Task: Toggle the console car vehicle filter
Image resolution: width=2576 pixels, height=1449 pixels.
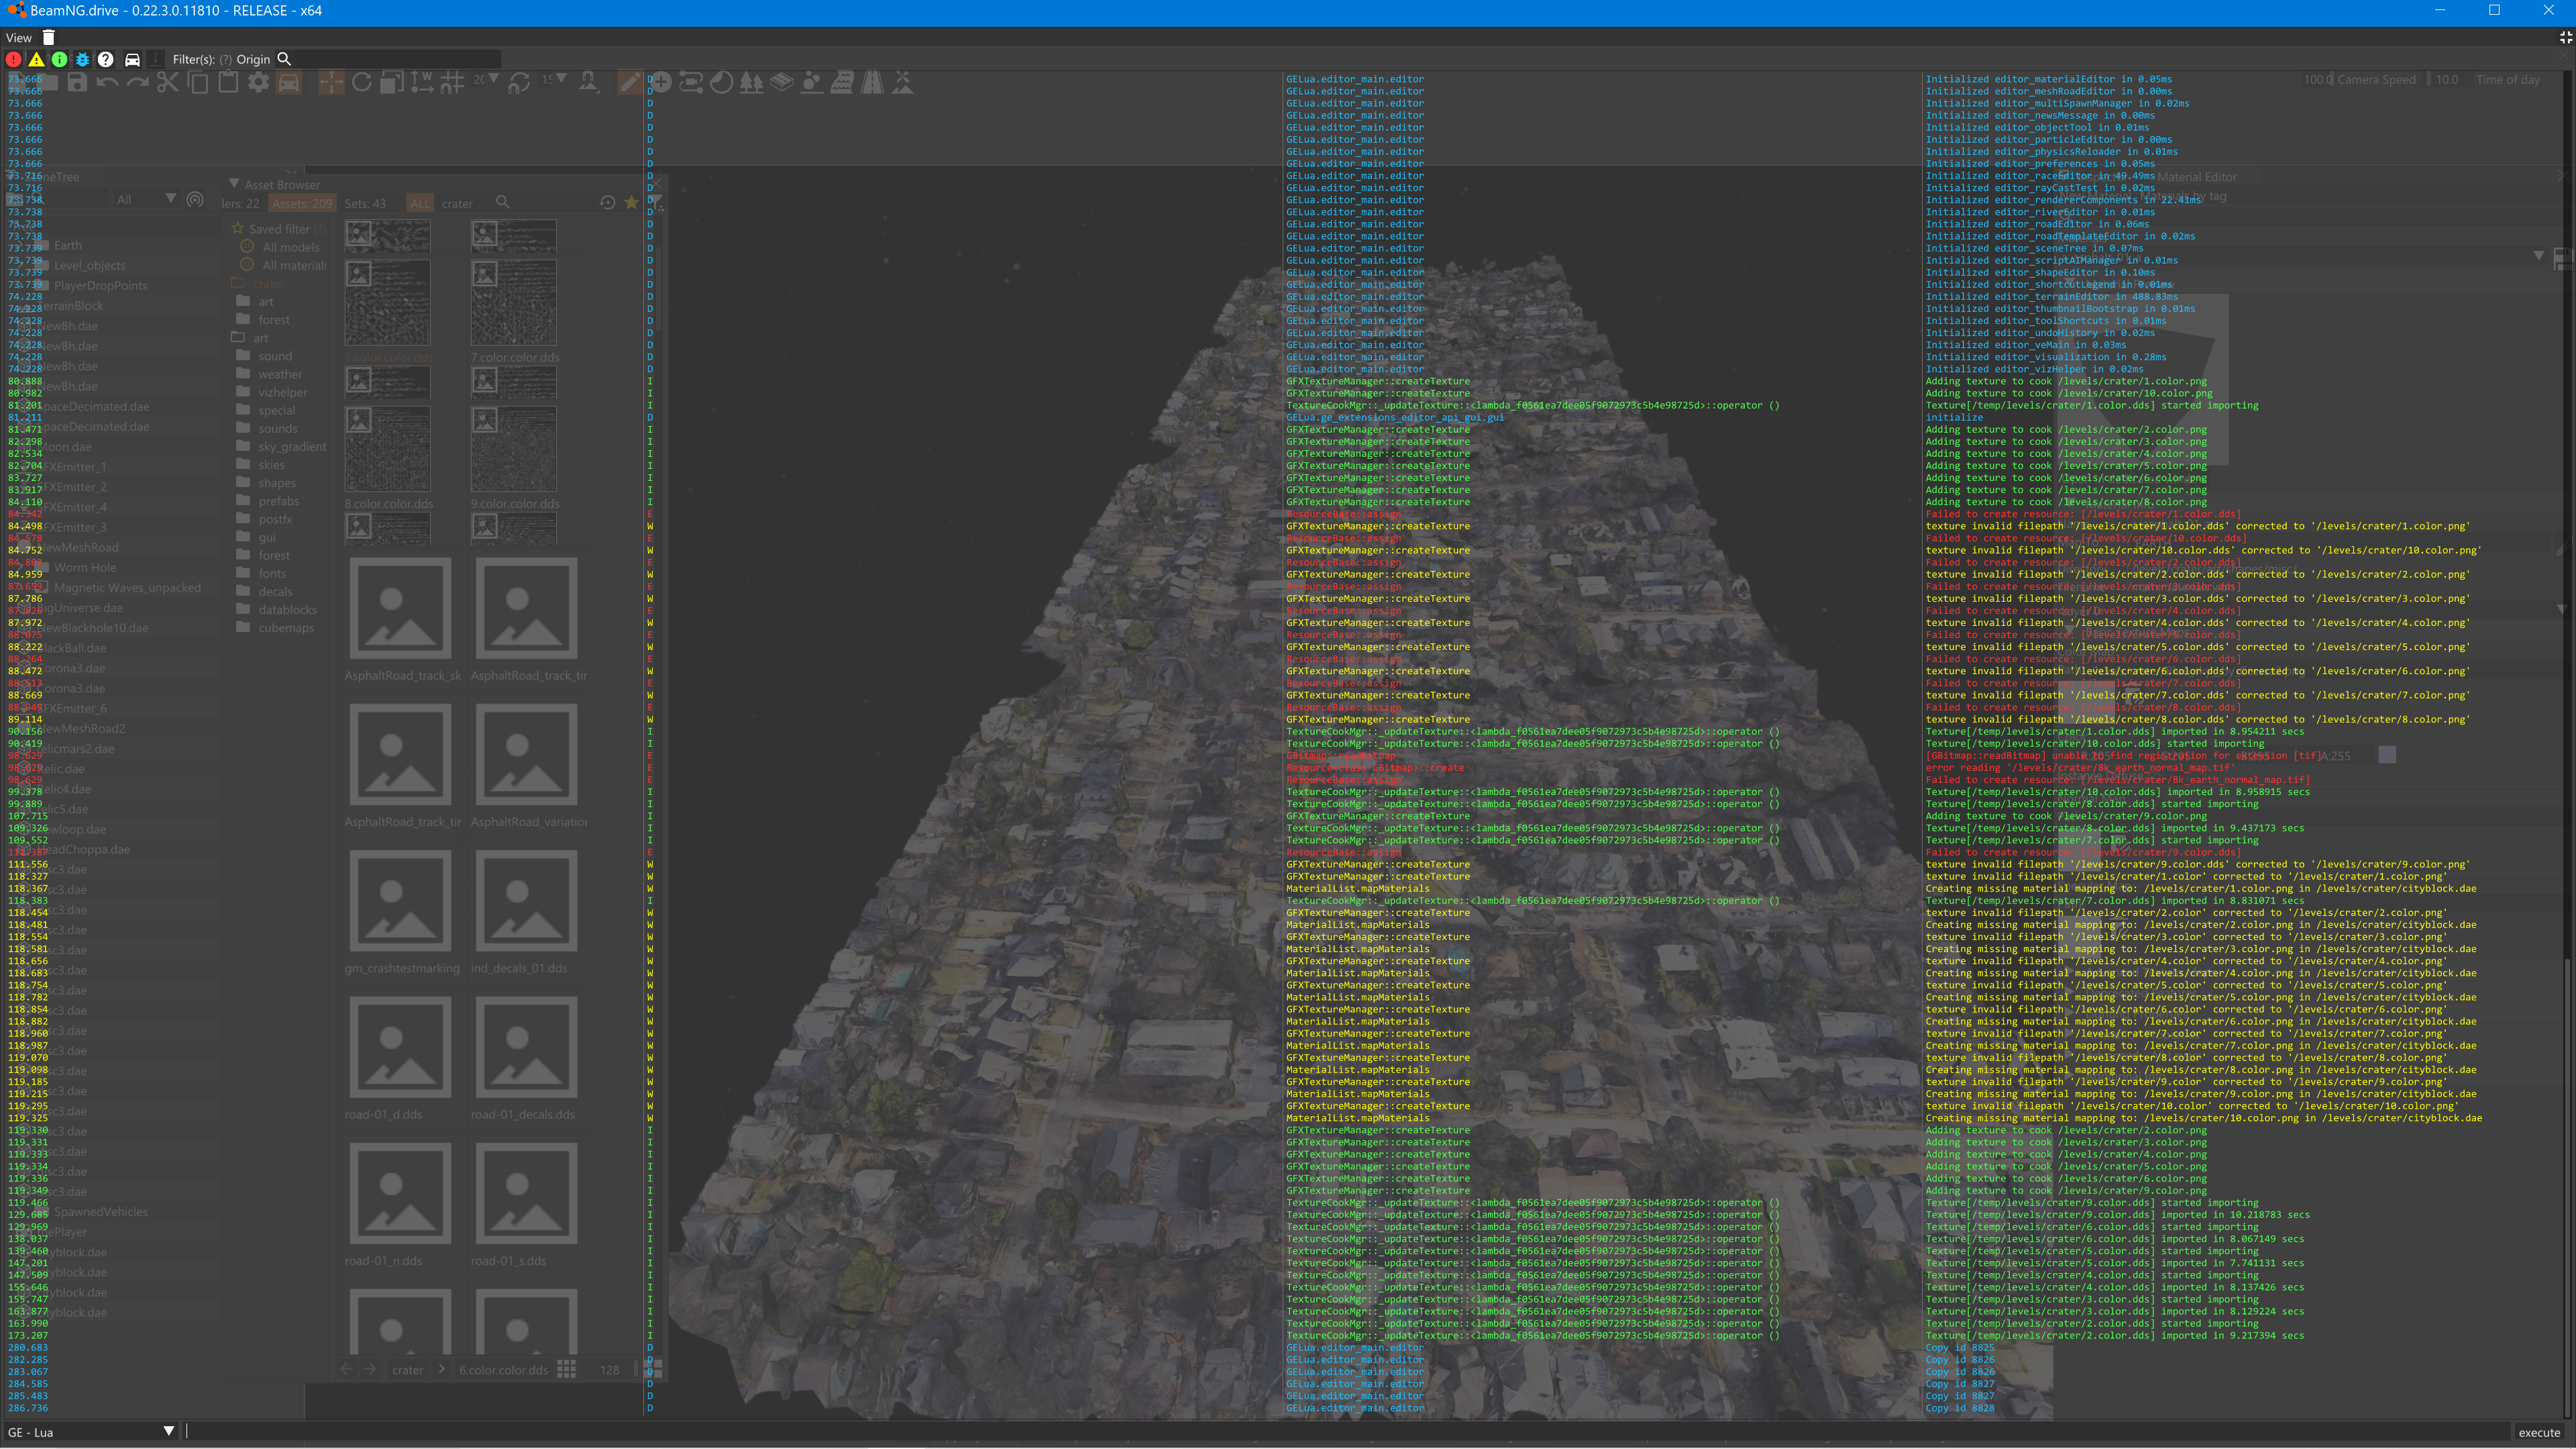Action: coord(131,59)
